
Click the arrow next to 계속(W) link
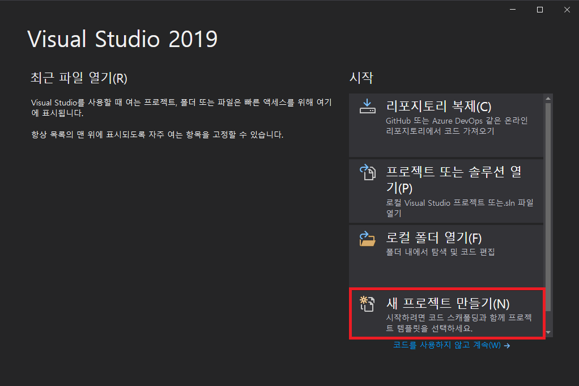coord(507,346)
